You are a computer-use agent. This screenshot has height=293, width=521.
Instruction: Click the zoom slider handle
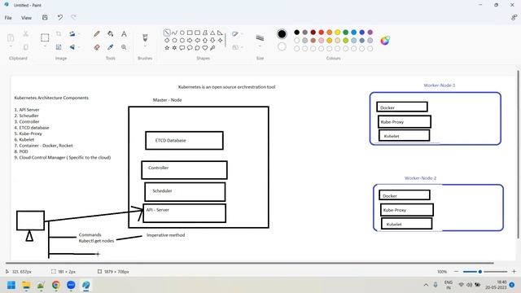(480, 272)
